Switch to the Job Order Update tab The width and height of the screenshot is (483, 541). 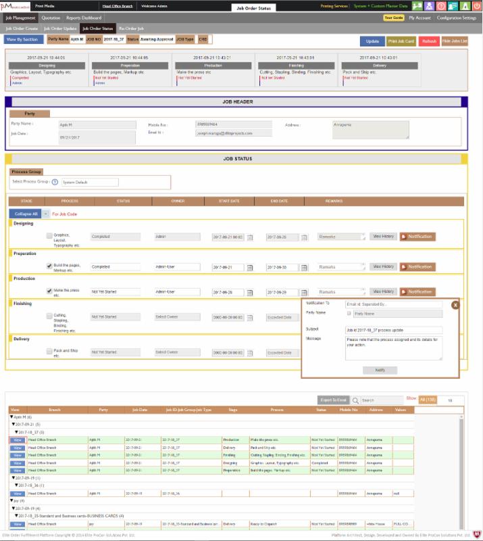60,28
